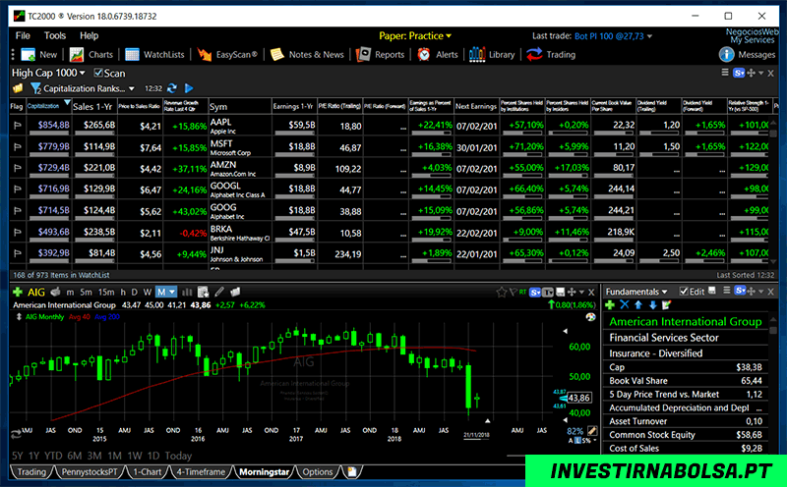Click the 43,86 price label on axis
The height and width of the screenshot is (487, 787).
click(578, 398)
